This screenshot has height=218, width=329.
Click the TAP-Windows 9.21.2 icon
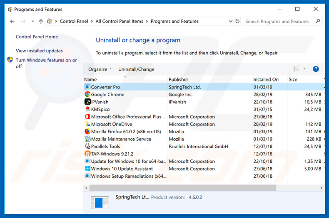point(87,154)
